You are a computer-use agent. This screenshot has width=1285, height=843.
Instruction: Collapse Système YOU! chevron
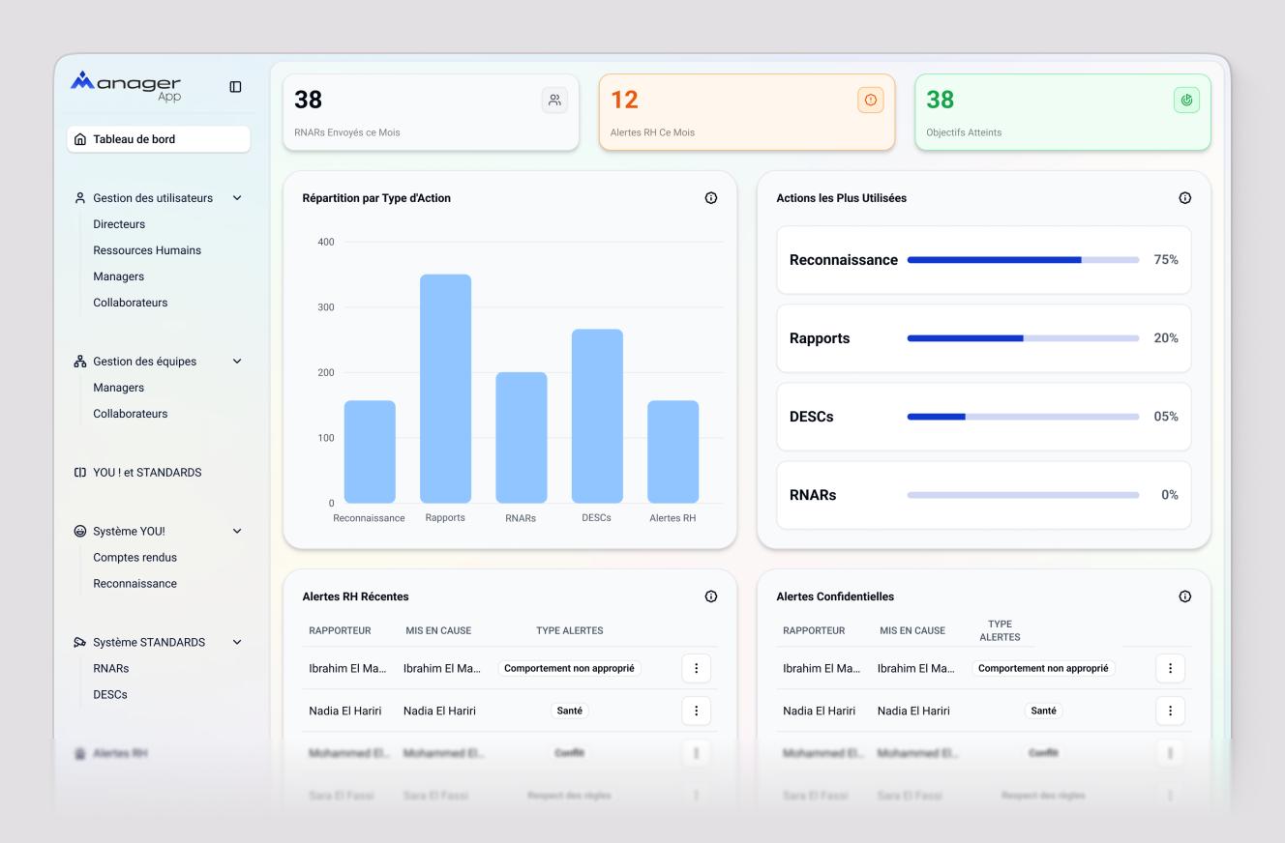coord(237,532)
